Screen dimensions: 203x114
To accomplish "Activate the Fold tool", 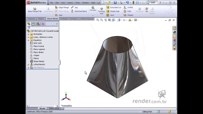I will (127, 11).
